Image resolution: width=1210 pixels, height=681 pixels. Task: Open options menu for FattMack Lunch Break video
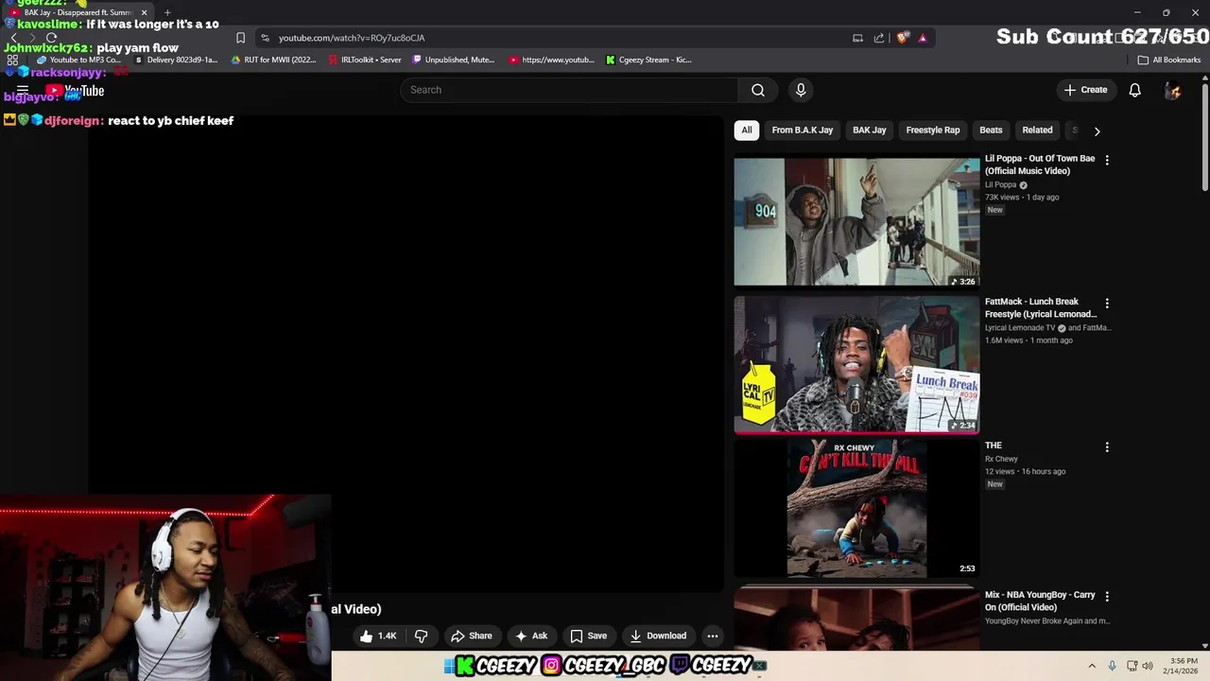1107,304
